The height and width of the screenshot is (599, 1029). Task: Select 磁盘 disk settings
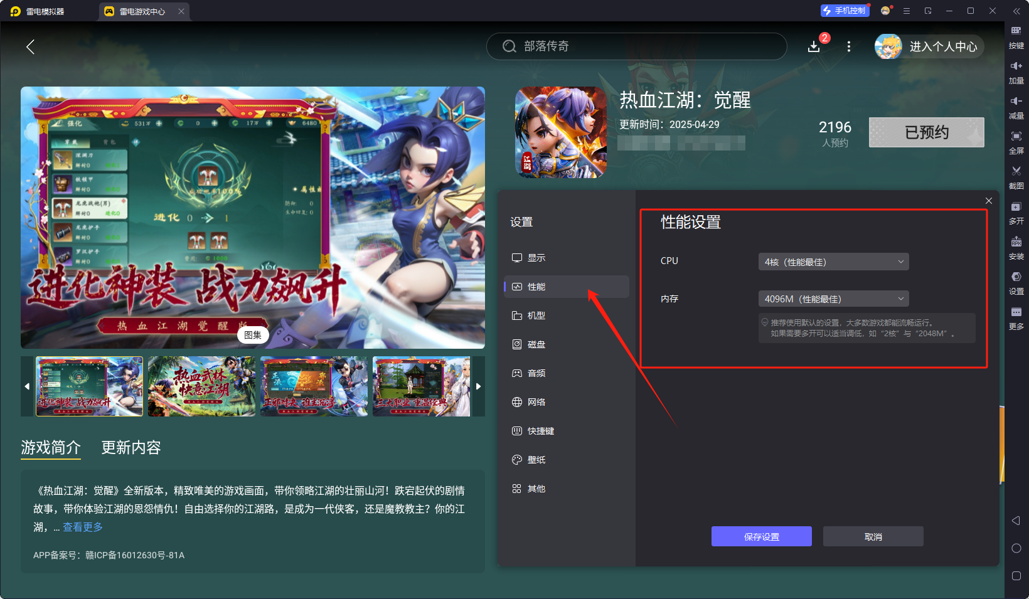567,344
